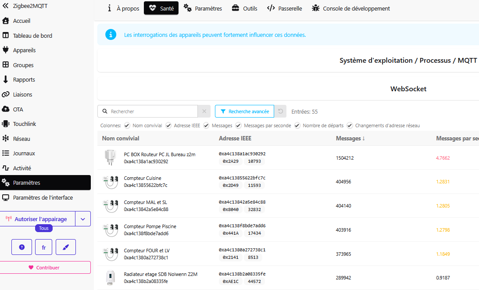Expand the pairing options dropdown arrow

pyautogui.click(x=83, y=219)
